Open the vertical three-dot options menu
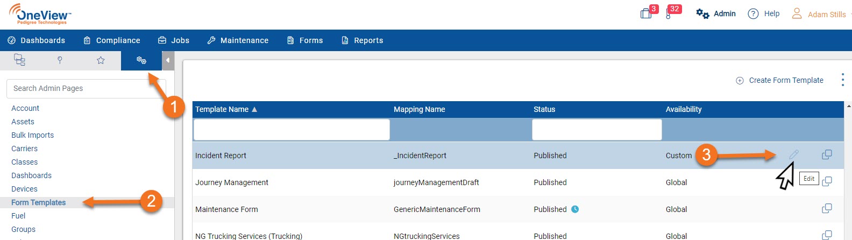Viewport: 852px width, 240px height. coord(842,80)
